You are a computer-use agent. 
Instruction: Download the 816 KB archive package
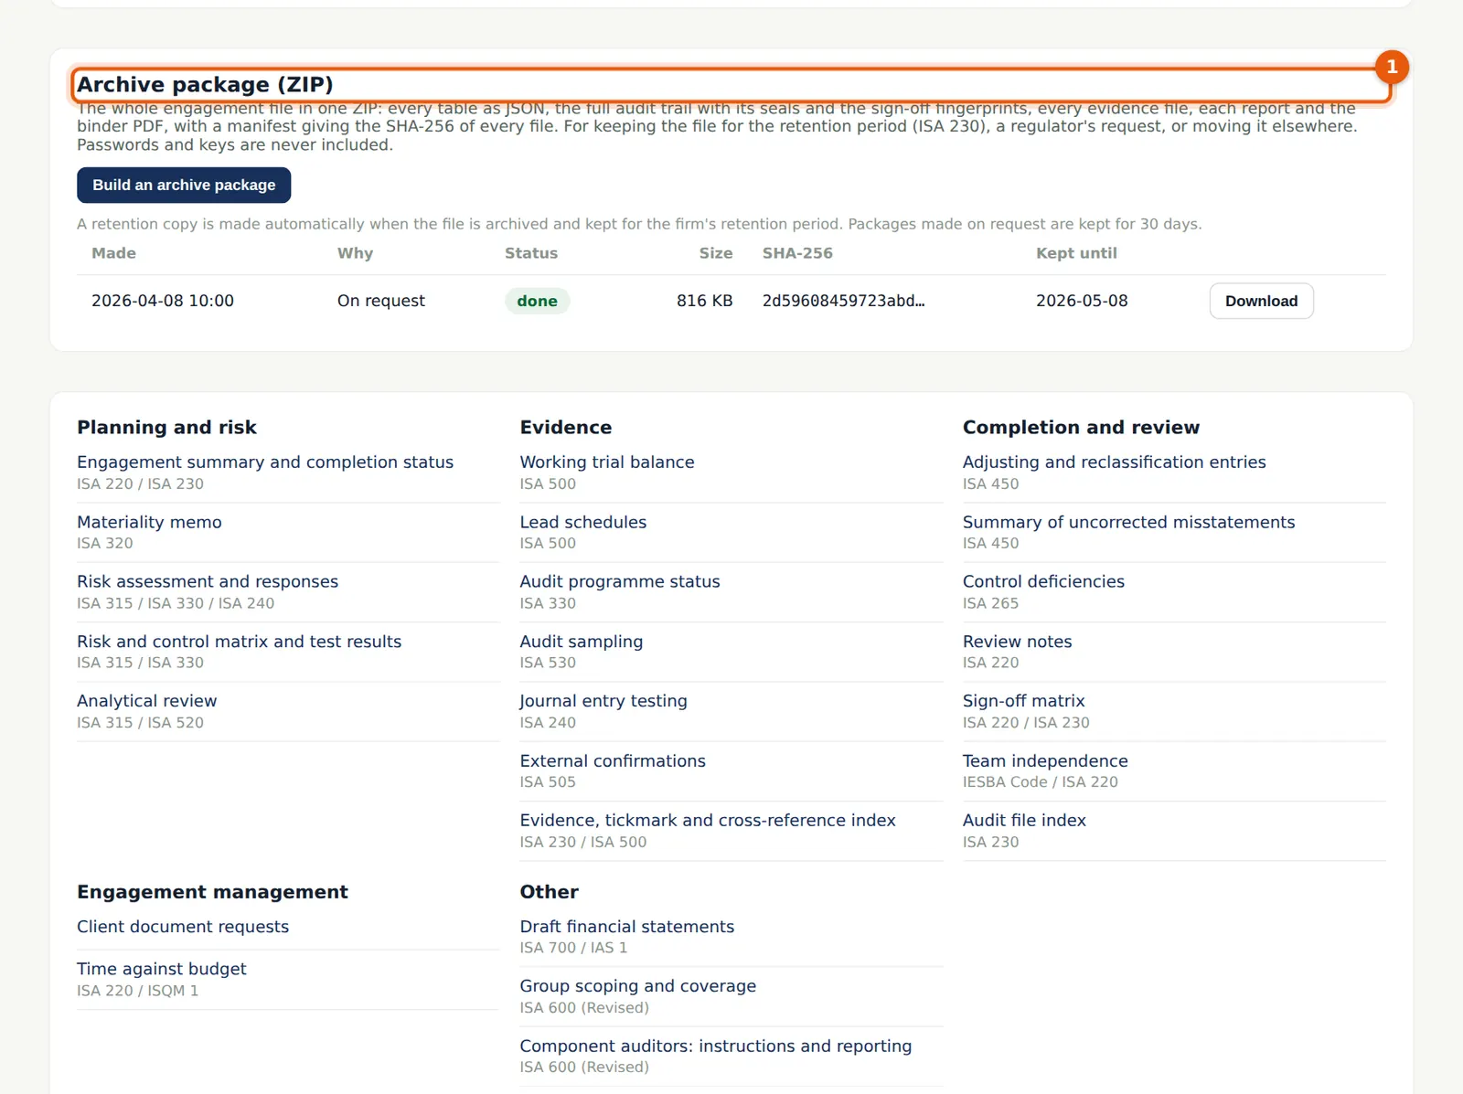[x=1261, y=301]
